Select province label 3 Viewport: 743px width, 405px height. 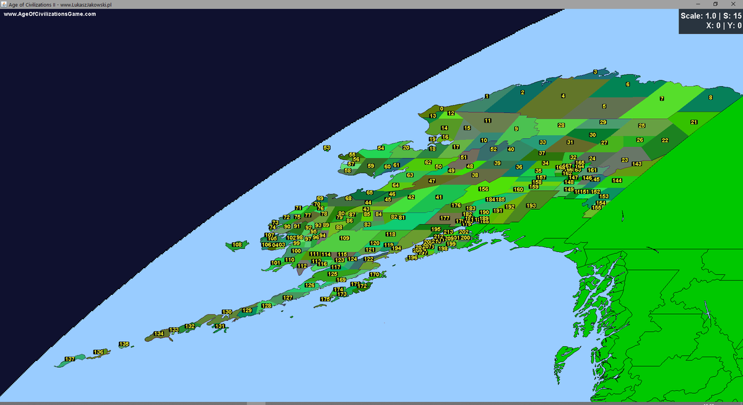(x=595, y=72)
